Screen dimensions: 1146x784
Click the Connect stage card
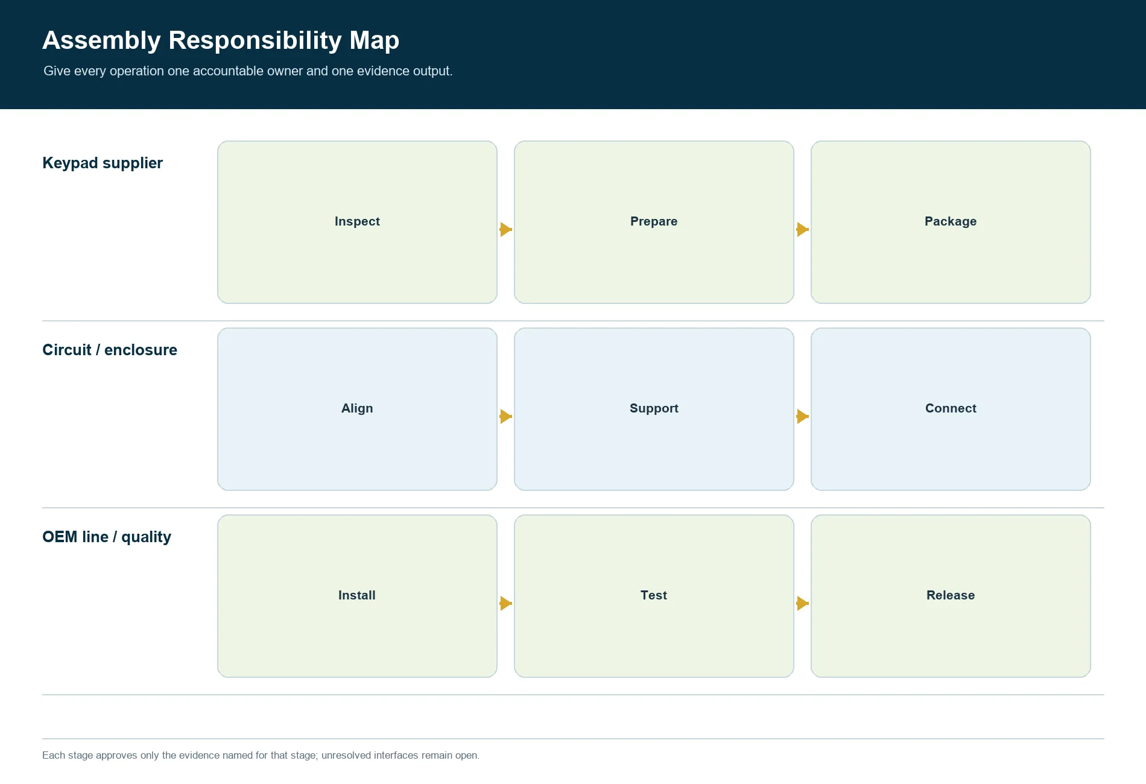click(951, 409)
